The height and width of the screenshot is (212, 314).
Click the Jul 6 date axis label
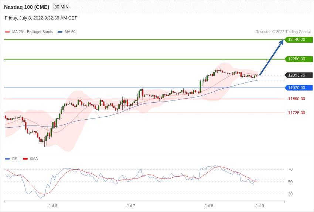click(x=53, y=206)
